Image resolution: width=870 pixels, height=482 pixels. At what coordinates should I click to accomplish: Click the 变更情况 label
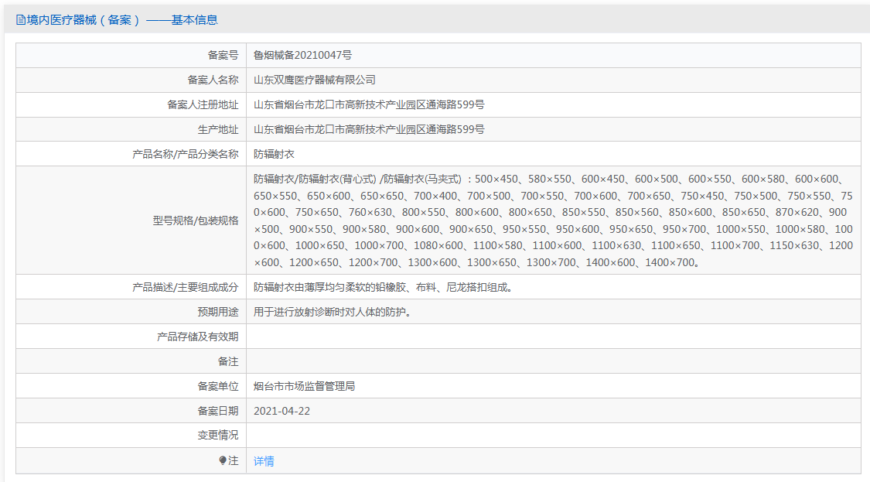[x=218, y=436]
